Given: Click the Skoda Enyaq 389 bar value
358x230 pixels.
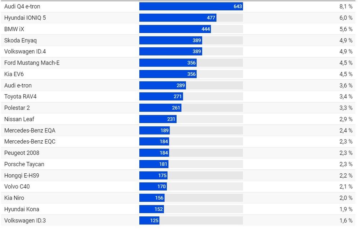Looking at the screenshot, I should [197, 40].
